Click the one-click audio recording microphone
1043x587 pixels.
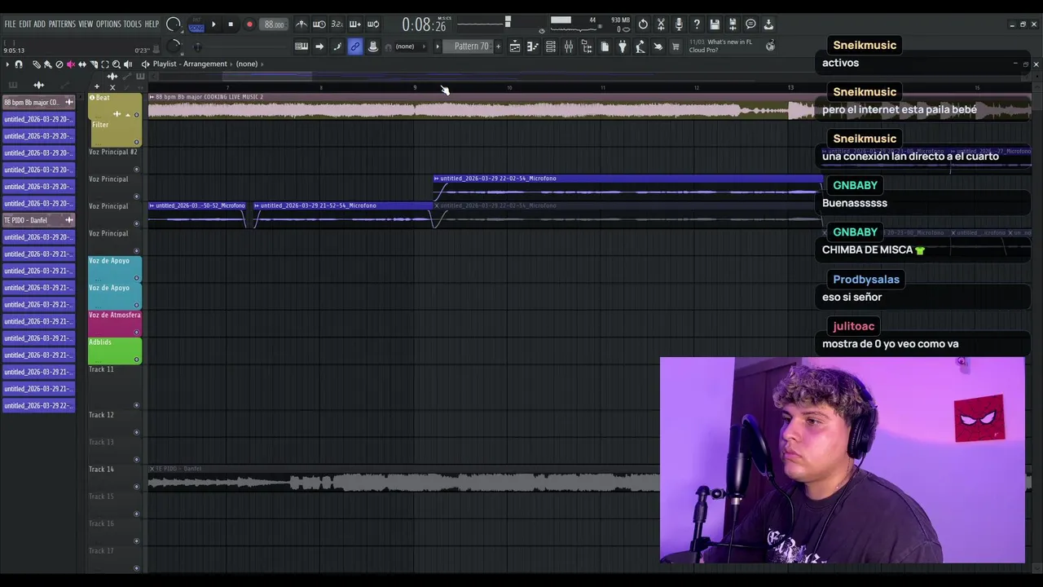[x=679, y=24]
